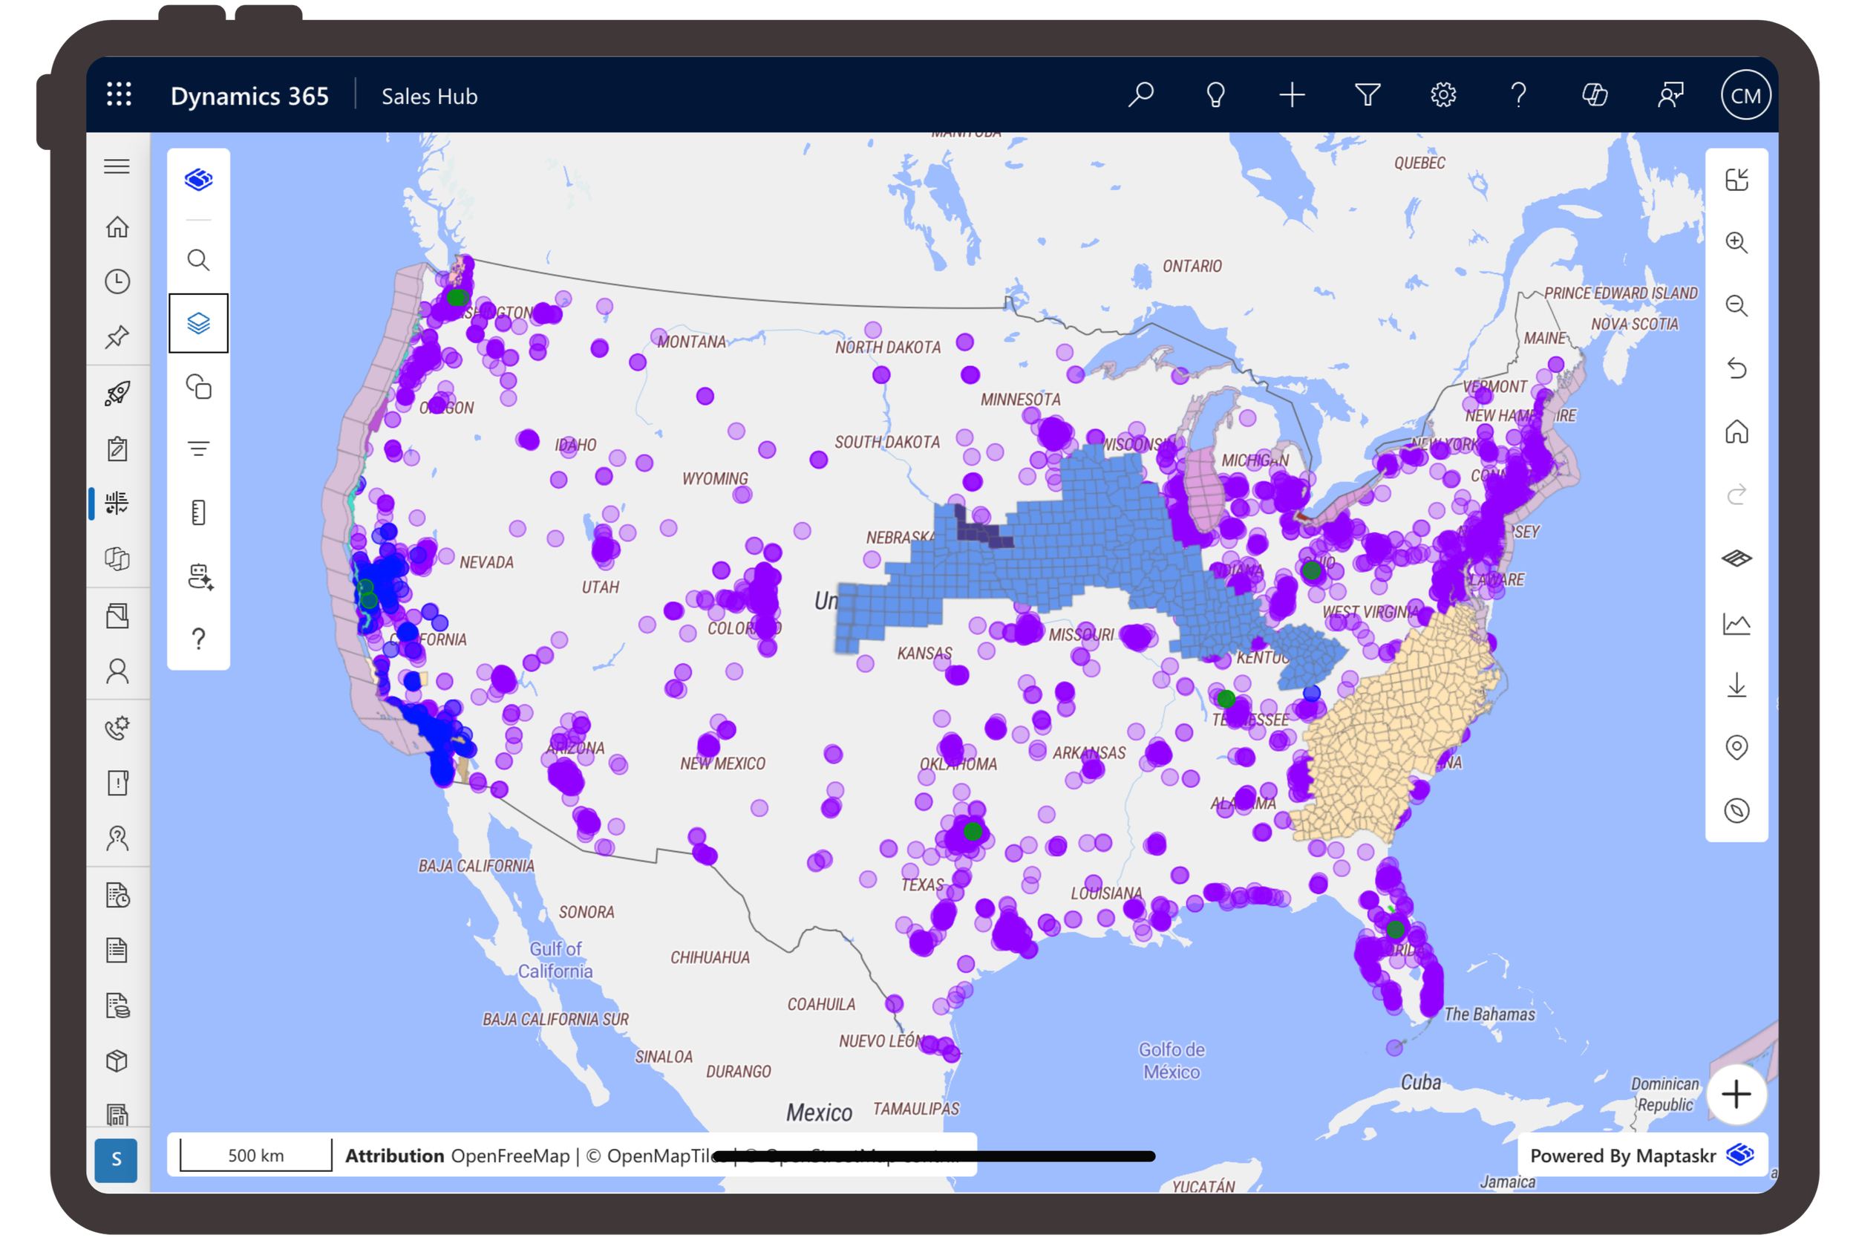Toggle the compass orientation control

[1736, 811]
